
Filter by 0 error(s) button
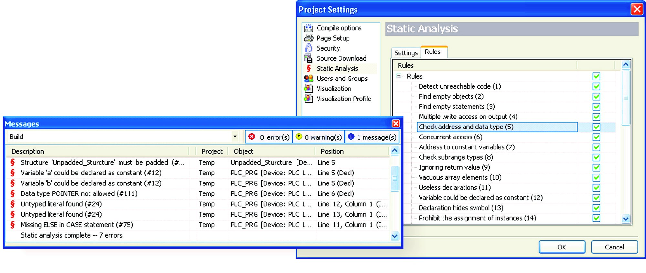(269, 137)
